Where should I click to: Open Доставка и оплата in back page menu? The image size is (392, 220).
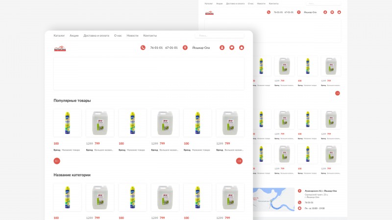point(235,4)
